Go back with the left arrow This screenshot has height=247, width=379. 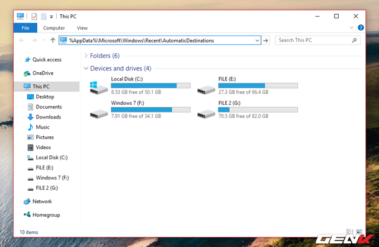(x=22, y=40)
